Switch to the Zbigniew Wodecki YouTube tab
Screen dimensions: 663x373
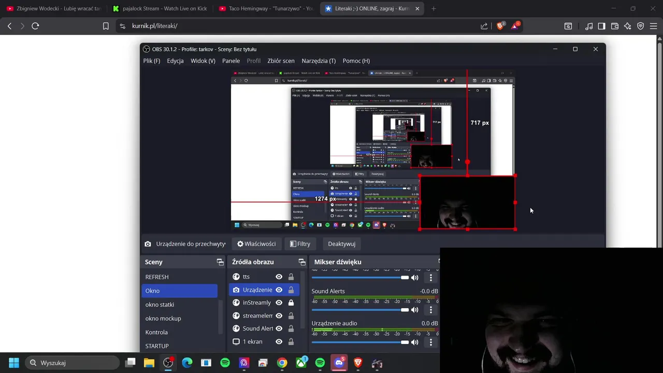[53, 8]
